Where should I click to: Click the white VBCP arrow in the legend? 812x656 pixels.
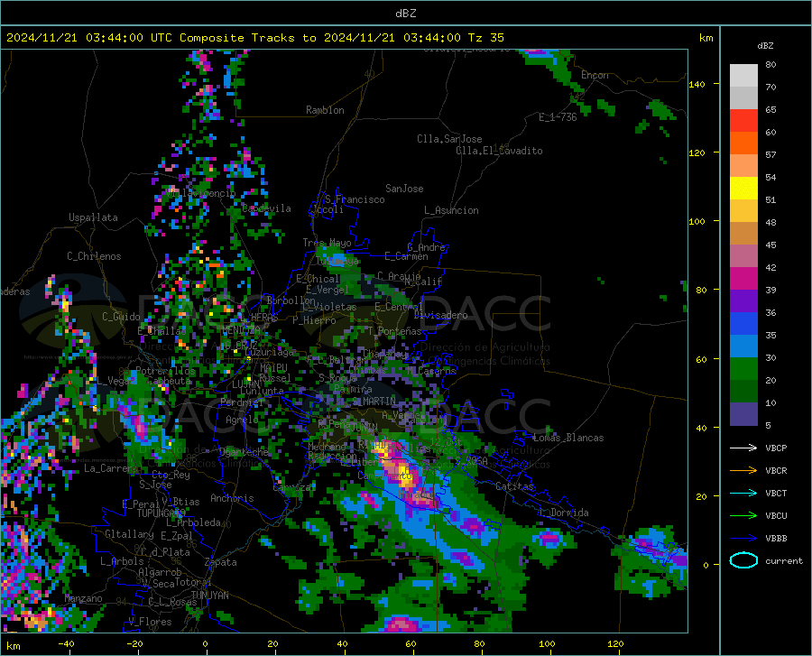[x=743, y=448]
